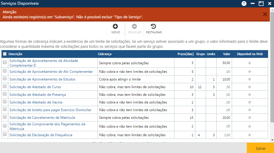Select cobrança cell of Atestado de Curso row
This screenshot has height=153, width=274.
(136, 87)
